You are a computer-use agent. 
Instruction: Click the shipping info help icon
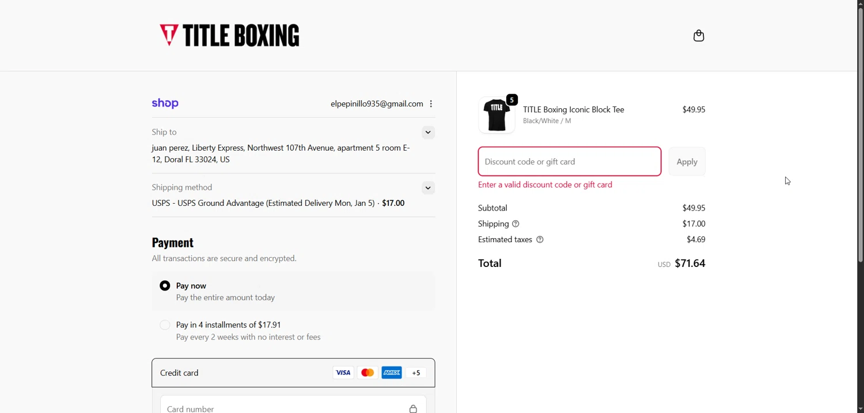(x=516, y=224)
